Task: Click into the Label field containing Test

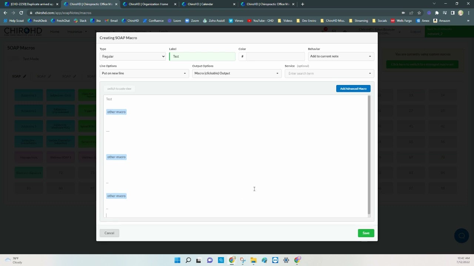Action: tap(202, 57)
